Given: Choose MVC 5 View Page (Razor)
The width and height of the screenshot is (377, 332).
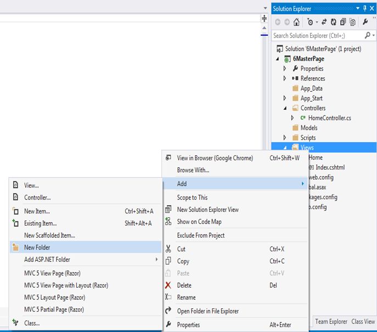Looking at the screenshot, I should pos(86,273).
